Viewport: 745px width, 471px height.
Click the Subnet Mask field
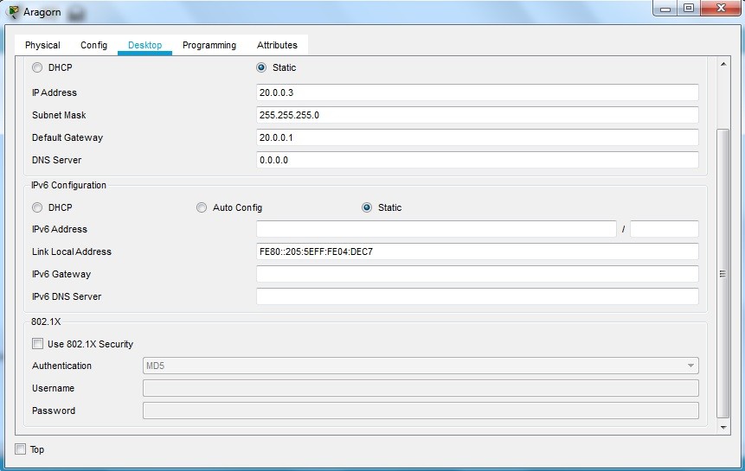tap(478, 115)
